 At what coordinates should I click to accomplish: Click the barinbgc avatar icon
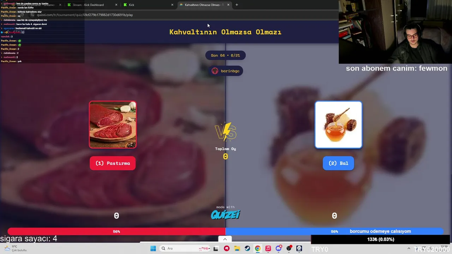pyautogui.click(x=215, y=71)
